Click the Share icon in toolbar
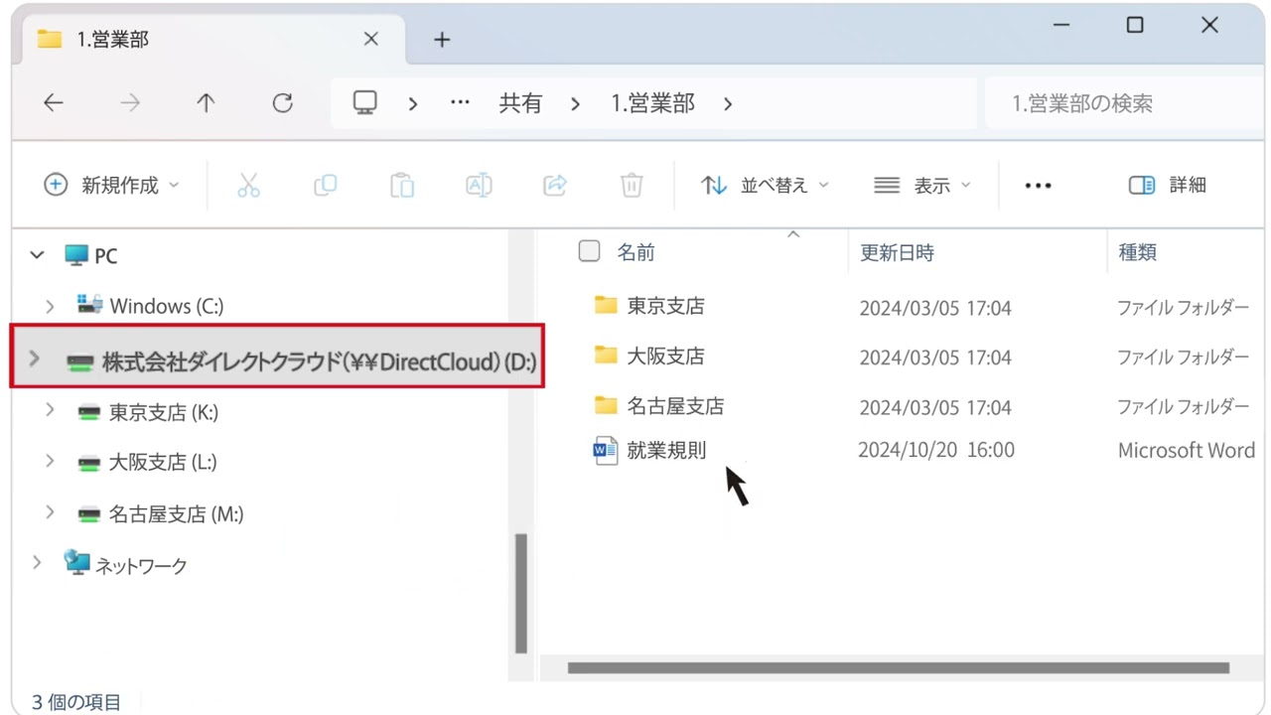Screen dimensions: 1271x715 555,185
